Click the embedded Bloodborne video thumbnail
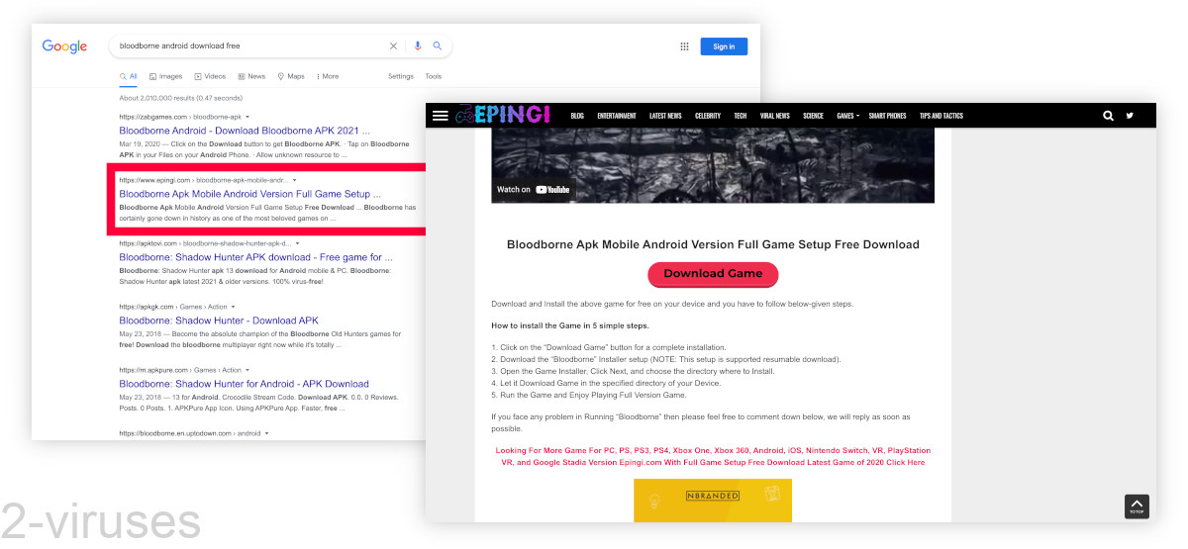Viewport: 1188px width, 549px height. pos(713,163)
